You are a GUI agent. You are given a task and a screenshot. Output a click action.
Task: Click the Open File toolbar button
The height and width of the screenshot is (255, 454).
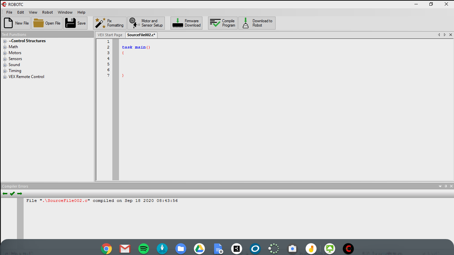tap(47, 23)
